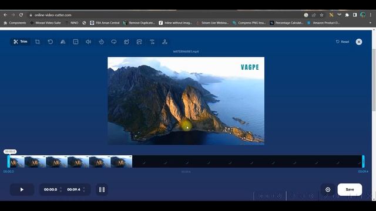
Task: Open the encoding settings gear
Action: click(328, 189)
